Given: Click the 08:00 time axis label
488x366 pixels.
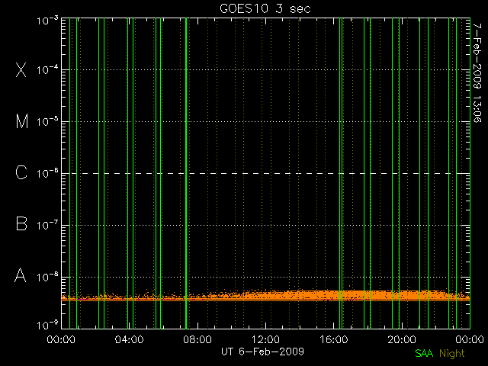Looking at the screenshot, I should click(197, 339).
